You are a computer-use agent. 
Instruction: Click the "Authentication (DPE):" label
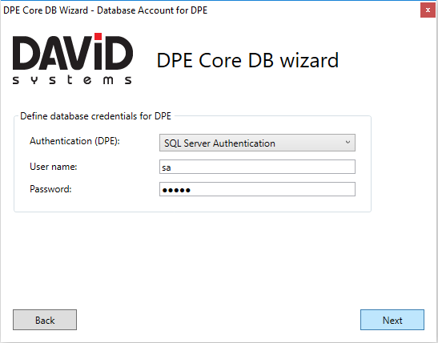point(74,141)
